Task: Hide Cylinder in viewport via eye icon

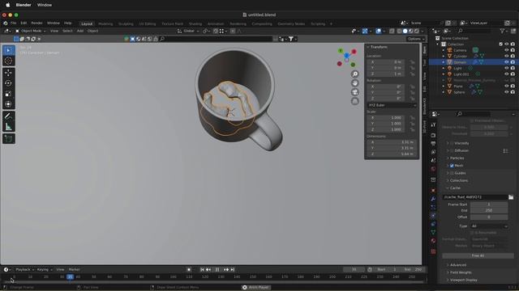Action: point(506,56)
